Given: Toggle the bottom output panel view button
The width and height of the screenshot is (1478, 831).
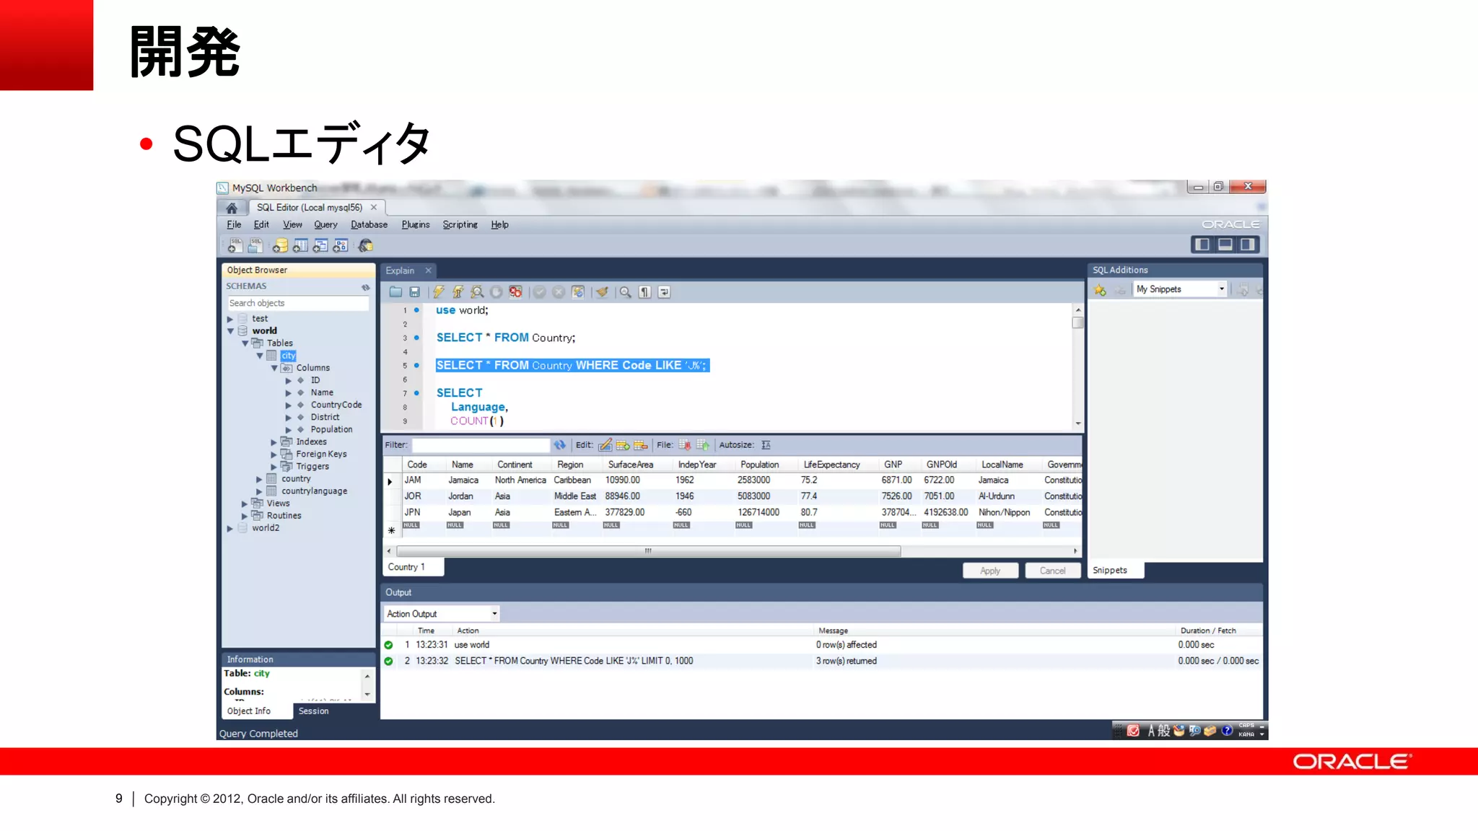Looking at the screenshot, I should (1225, 245).
